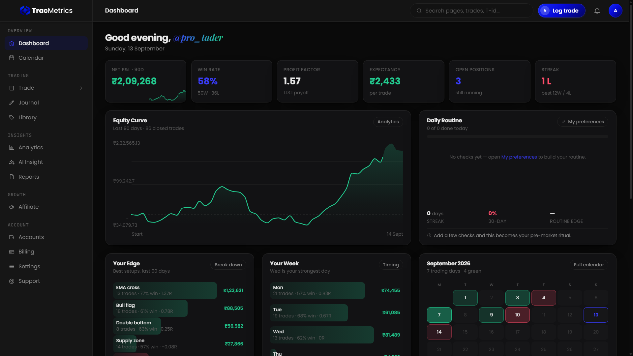Screen dimensions: 633x356
Task: Click the Dashboard home icon in sidebar
Action: click(12, 43)
